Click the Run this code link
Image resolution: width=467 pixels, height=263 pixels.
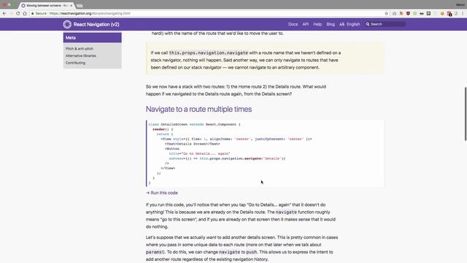coord(162,193)
